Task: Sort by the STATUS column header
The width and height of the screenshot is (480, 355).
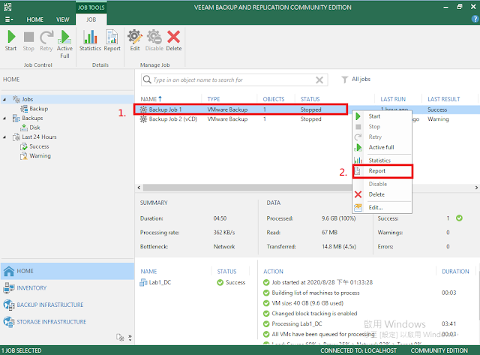Action: coord(310,99)
